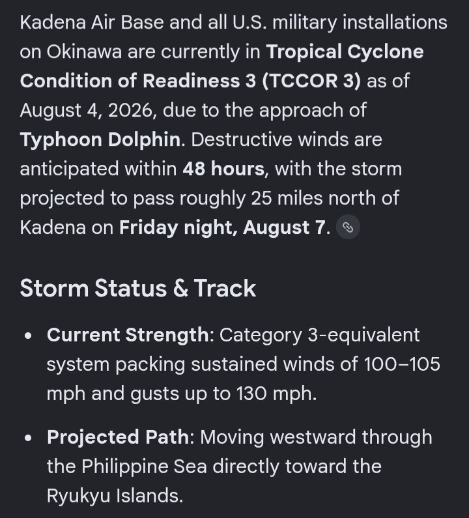469x518 pixels.
Task: Click the bold 48 hours text
Action: [x=223, y=169]
